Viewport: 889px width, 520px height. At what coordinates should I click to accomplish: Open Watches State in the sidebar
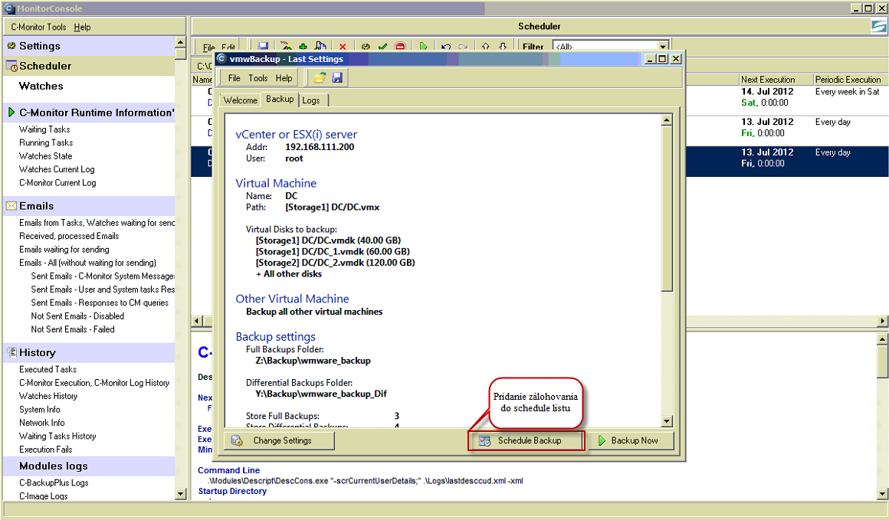point(45,155)
